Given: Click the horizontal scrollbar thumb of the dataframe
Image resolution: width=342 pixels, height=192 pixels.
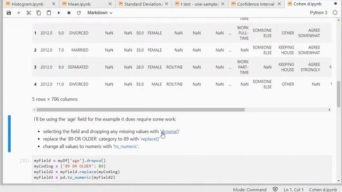Looking at the screenshot, I should click(141, 110).
